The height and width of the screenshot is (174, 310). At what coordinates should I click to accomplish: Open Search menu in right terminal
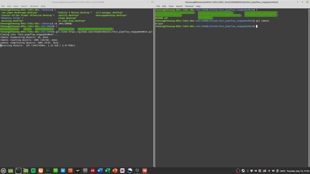click(179, 6)
